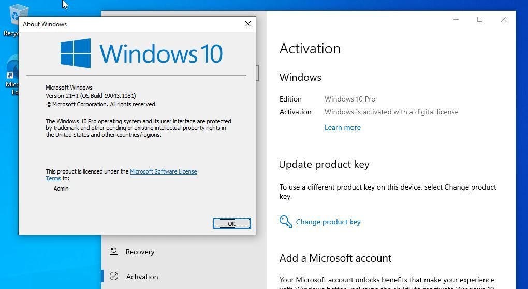Select Activation in Settings sidebar
This screenshot has height=289, width=528.
142,277
